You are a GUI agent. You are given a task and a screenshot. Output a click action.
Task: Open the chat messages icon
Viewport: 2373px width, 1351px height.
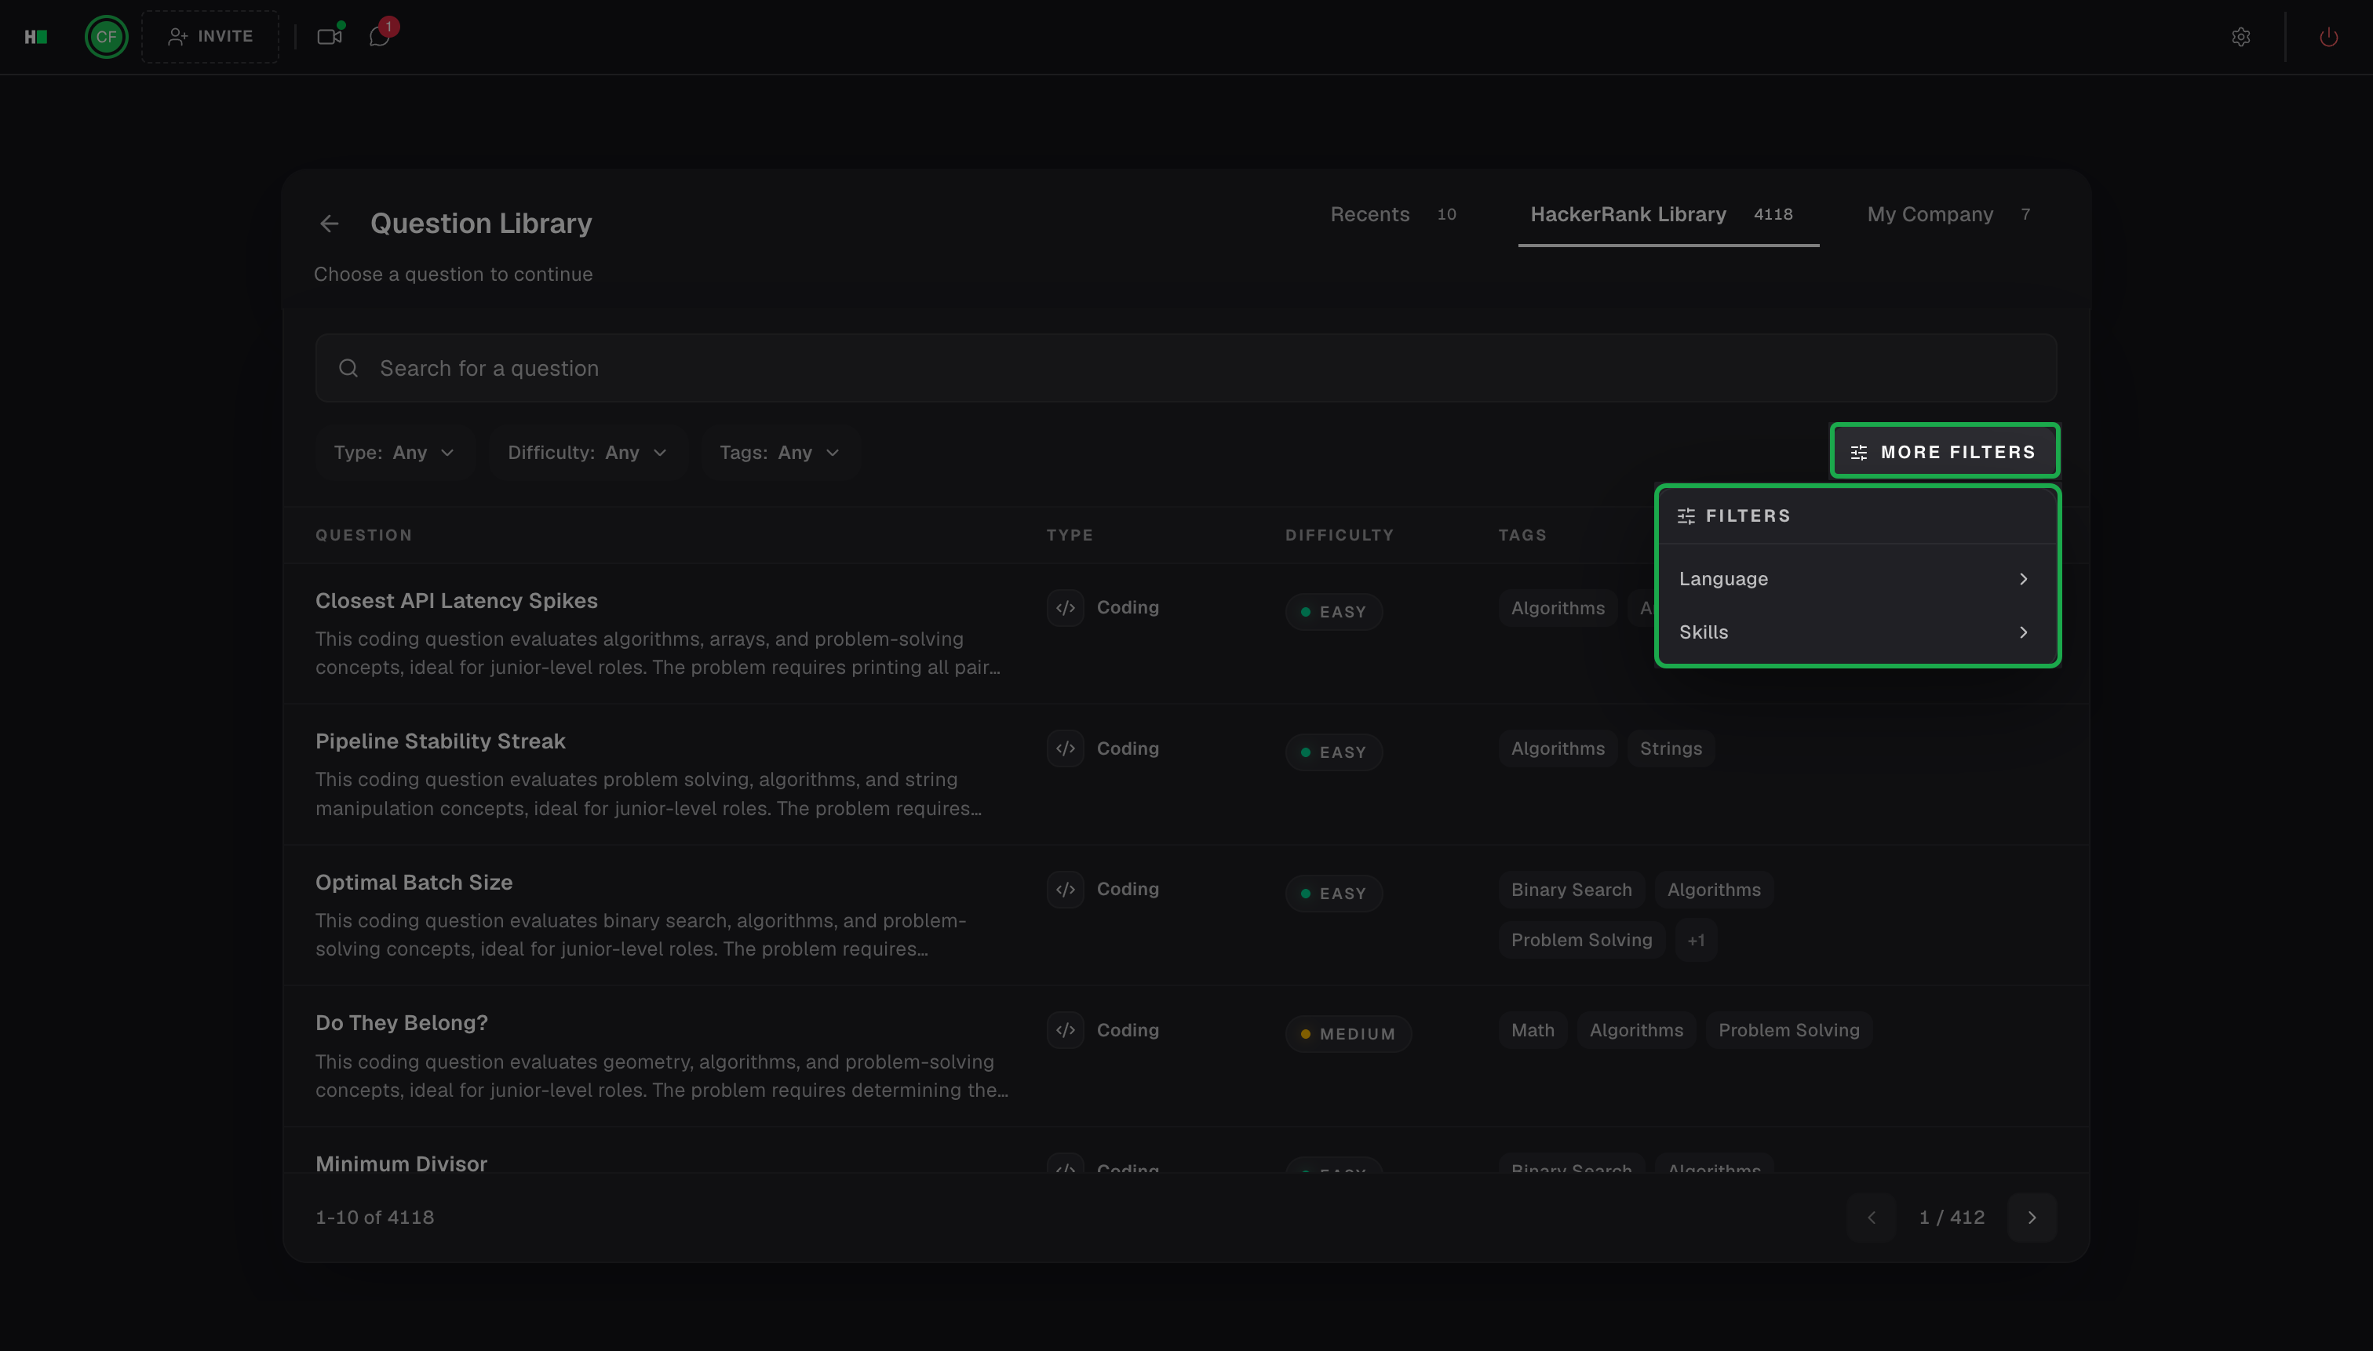point(380,37)
